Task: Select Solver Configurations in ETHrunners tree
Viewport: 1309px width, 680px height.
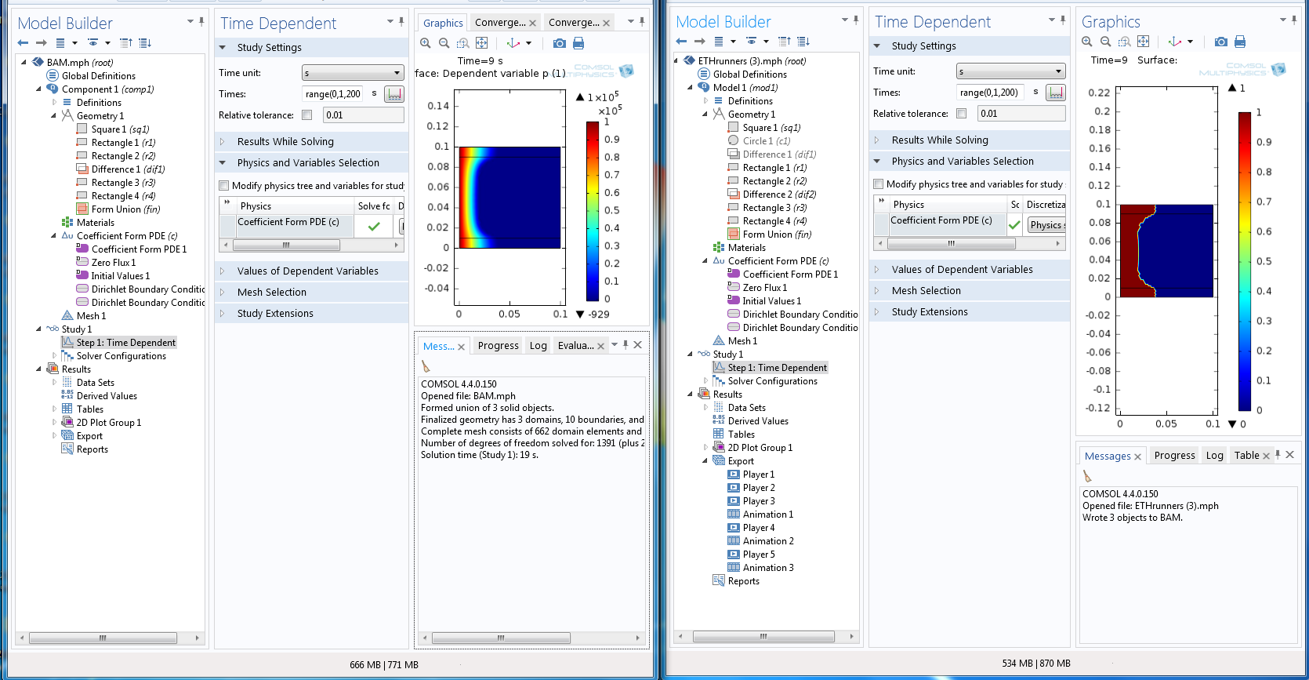Action: click(772, 381)
